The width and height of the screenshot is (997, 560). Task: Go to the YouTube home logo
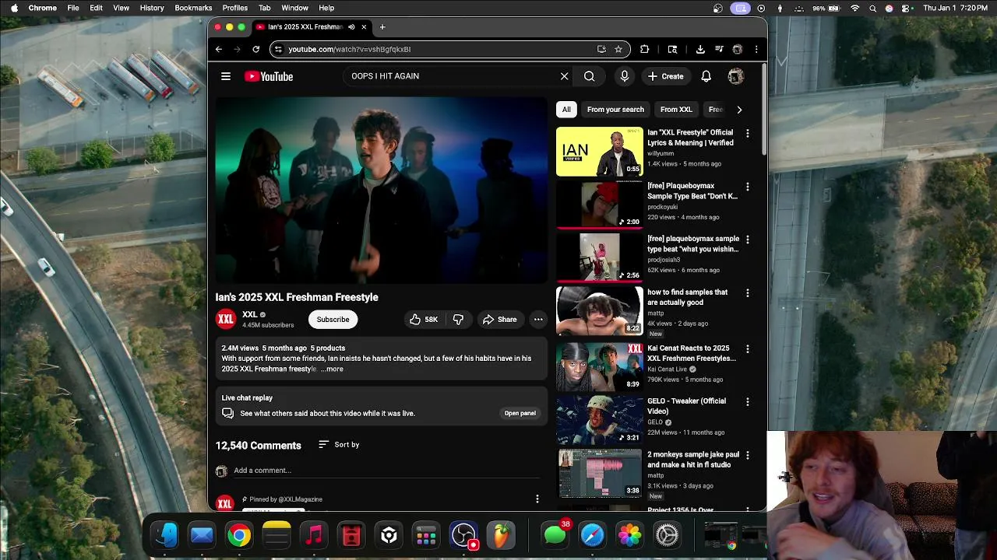click(x=269, y=76)
